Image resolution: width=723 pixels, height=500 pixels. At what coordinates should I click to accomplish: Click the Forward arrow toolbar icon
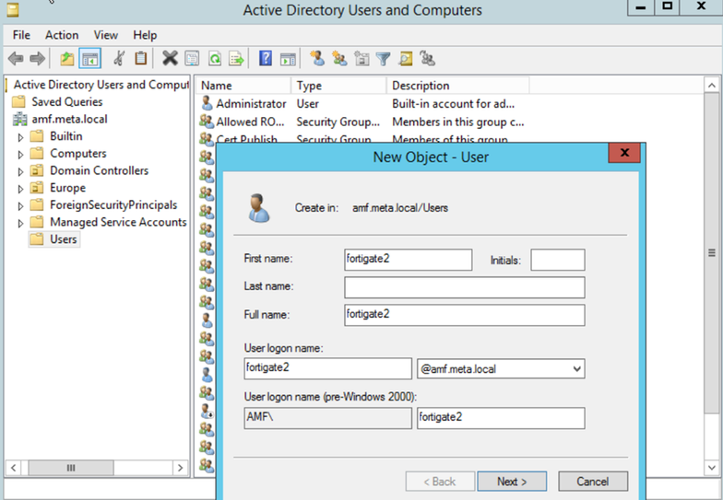37,59
